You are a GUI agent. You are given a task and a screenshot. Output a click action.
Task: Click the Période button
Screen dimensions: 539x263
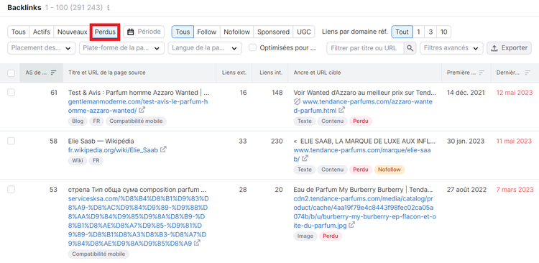(x=144, y=32)
